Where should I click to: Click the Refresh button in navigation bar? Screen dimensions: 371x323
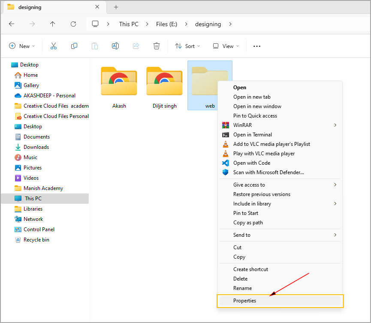(73, 24)
